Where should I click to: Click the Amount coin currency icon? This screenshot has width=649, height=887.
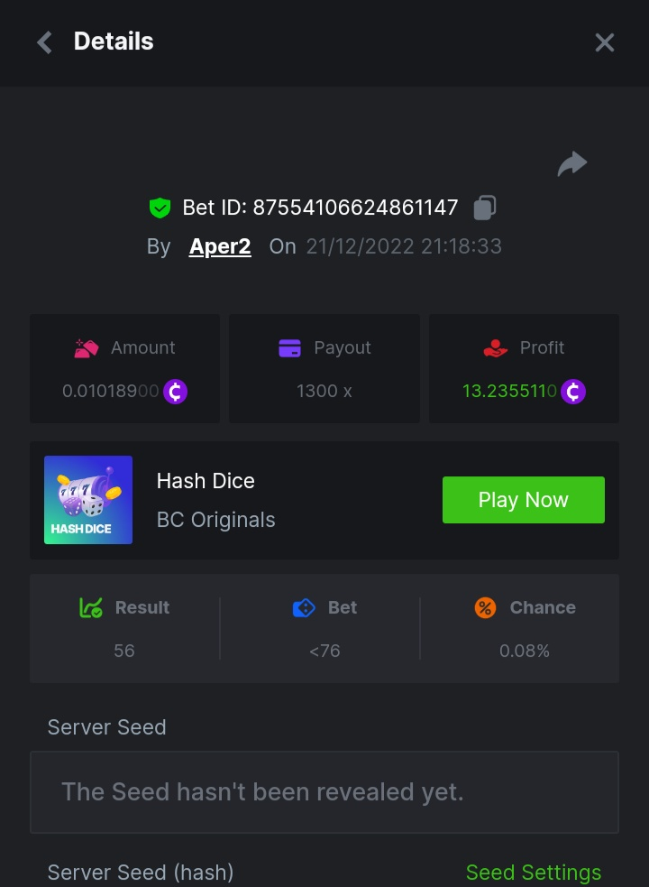176,392
